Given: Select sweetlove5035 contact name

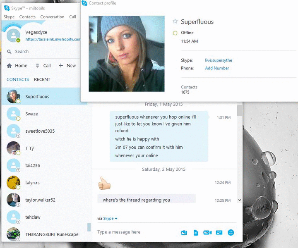Looking at the screenshot, I should [x=40, y=131].
